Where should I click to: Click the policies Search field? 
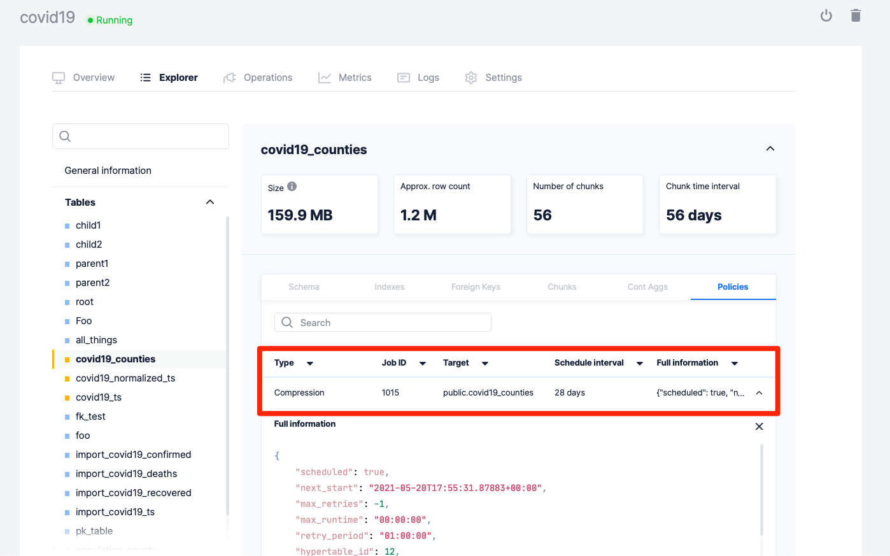click(x=383, y=323)
